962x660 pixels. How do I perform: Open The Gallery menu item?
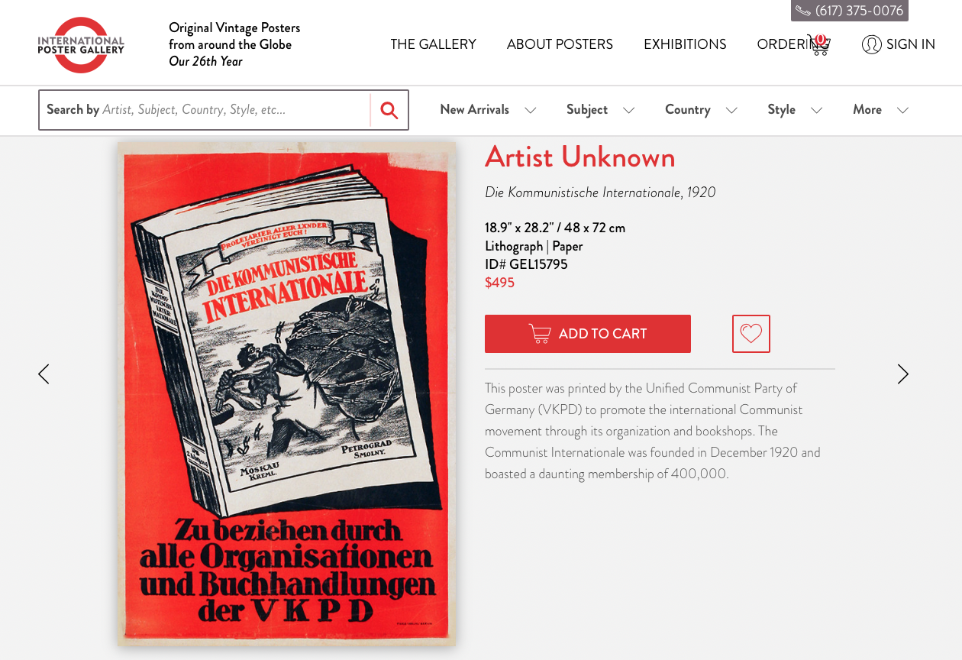click(433, 44)
